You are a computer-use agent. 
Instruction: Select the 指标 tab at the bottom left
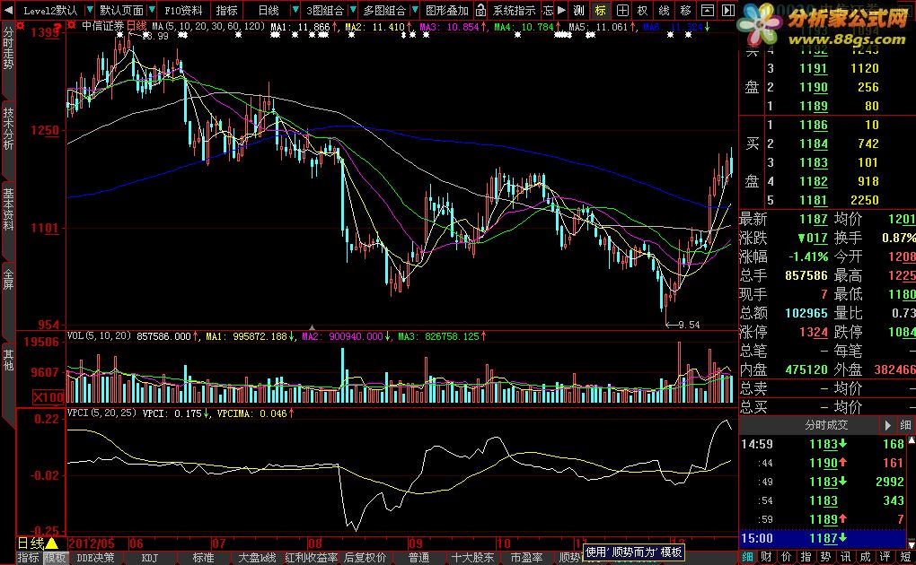28,558
